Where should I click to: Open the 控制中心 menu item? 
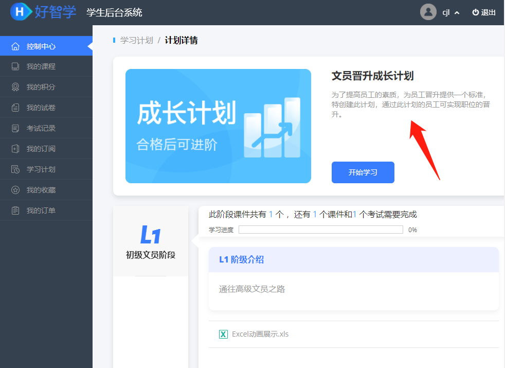[x=46, y=46]
